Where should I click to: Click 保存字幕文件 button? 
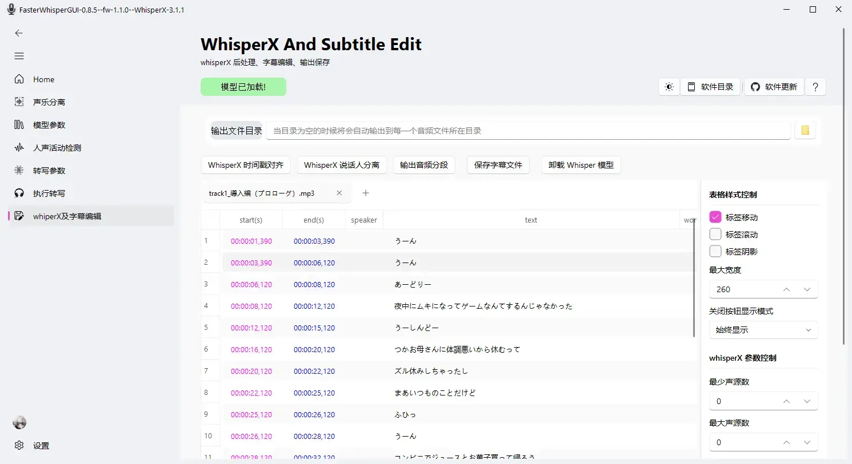coord(498,165)
